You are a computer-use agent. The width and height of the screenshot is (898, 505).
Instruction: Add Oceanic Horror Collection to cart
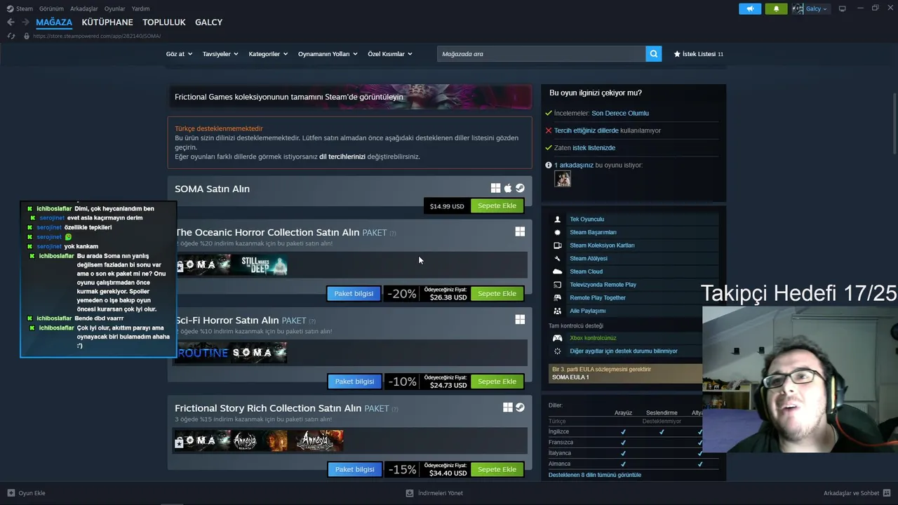[497, 294]
